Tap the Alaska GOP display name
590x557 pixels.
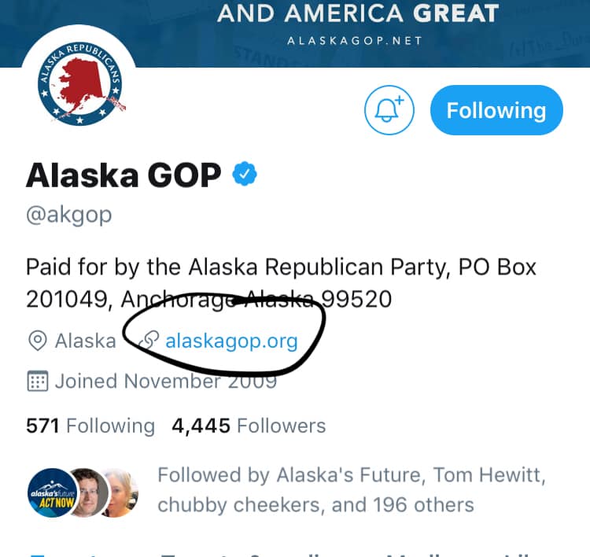pyautogui.click(x=124, y=175)
